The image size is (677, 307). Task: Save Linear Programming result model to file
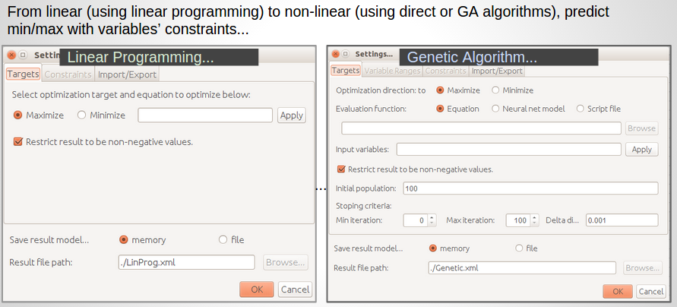[223, 239]
